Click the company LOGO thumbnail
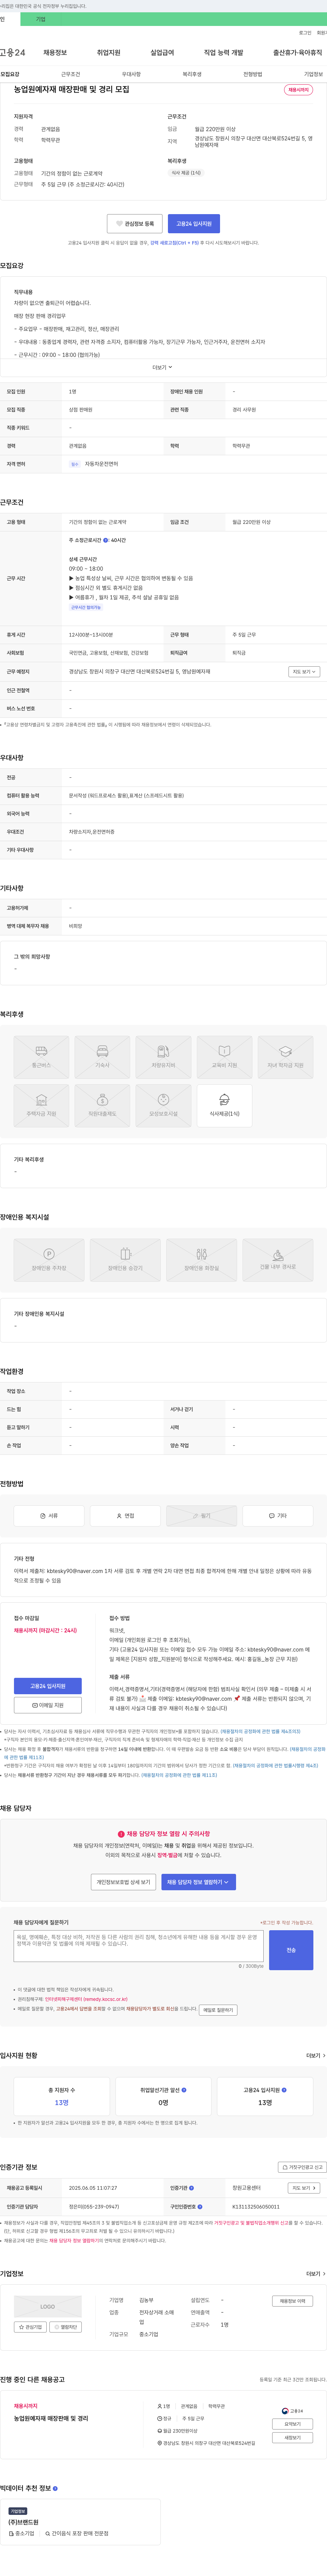The height and width of the screenshot is (2576, 327). click(48, 2307)
